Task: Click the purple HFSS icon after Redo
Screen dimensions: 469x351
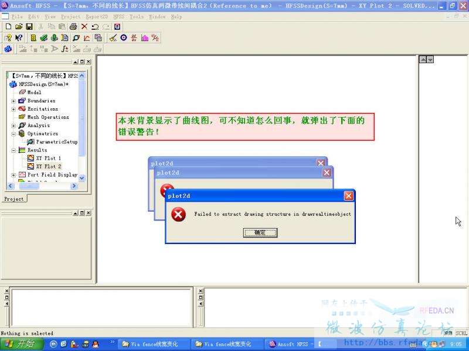Action: [x=117, y=26]
